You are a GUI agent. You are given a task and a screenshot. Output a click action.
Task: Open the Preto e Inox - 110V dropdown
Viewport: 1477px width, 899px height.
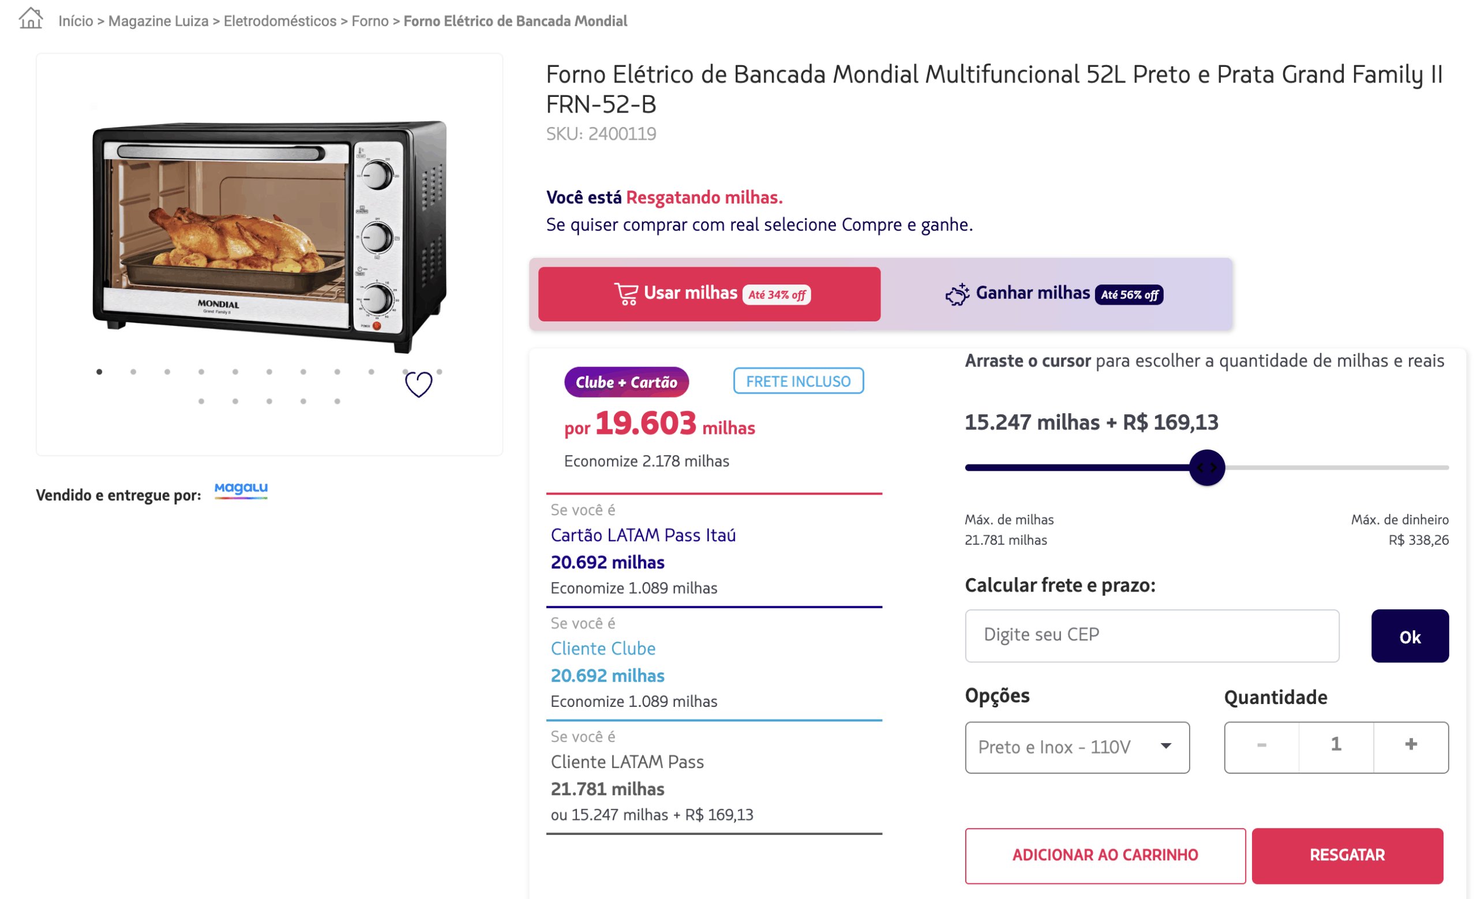coord(1077,747)
